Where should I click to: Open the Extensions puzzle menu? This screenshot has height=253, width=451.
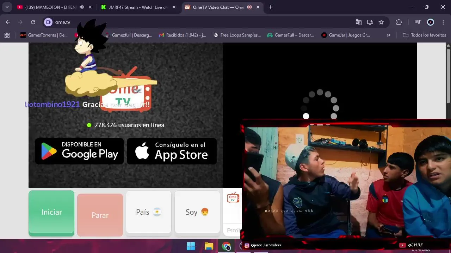tap(399, 22)
